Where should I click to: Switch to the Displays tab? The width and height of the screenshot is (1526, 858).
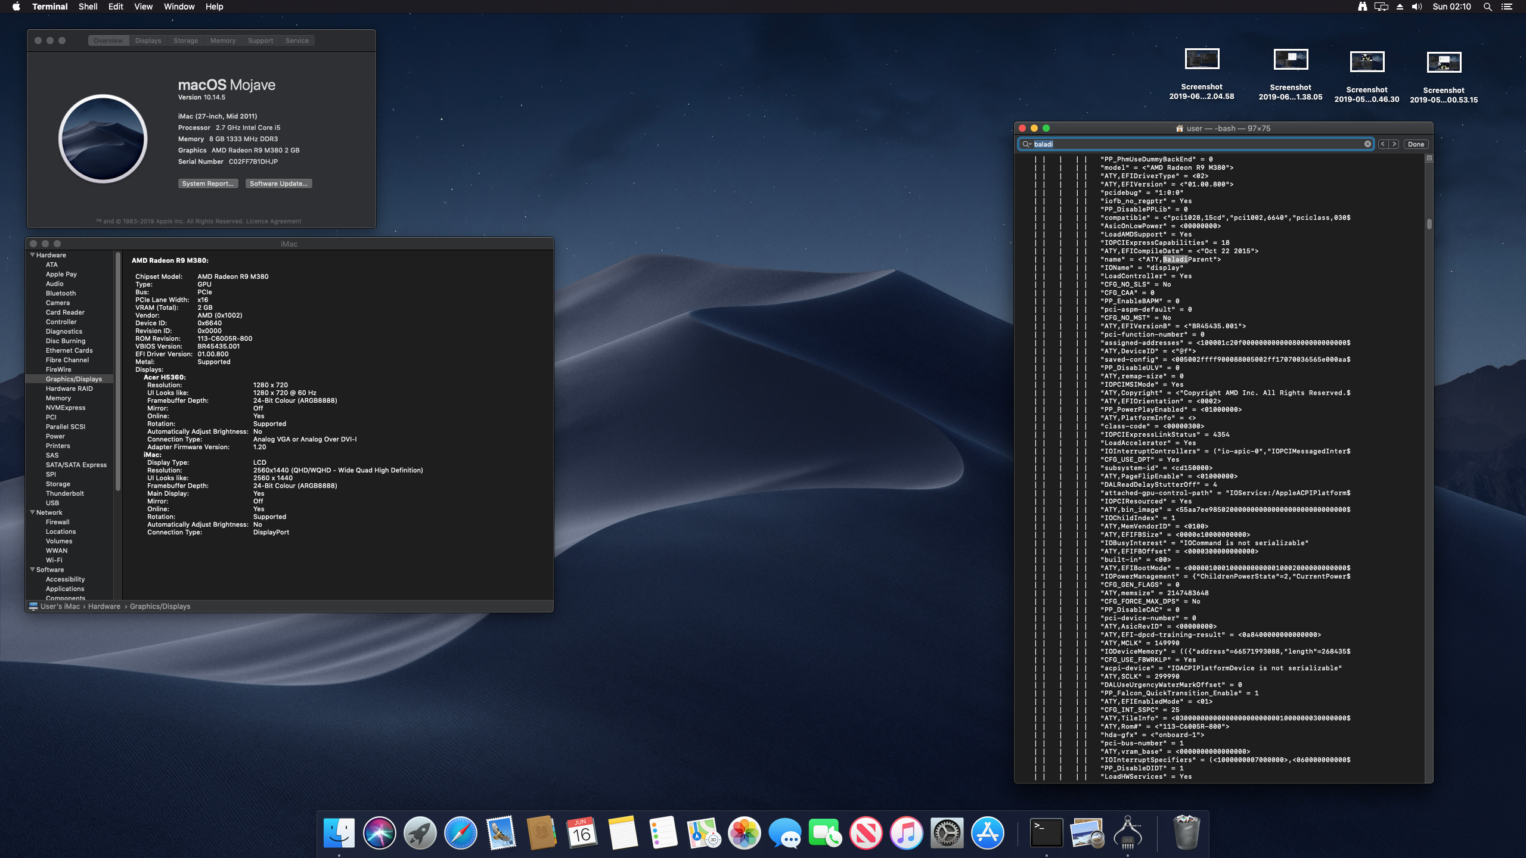coord(148,41)
